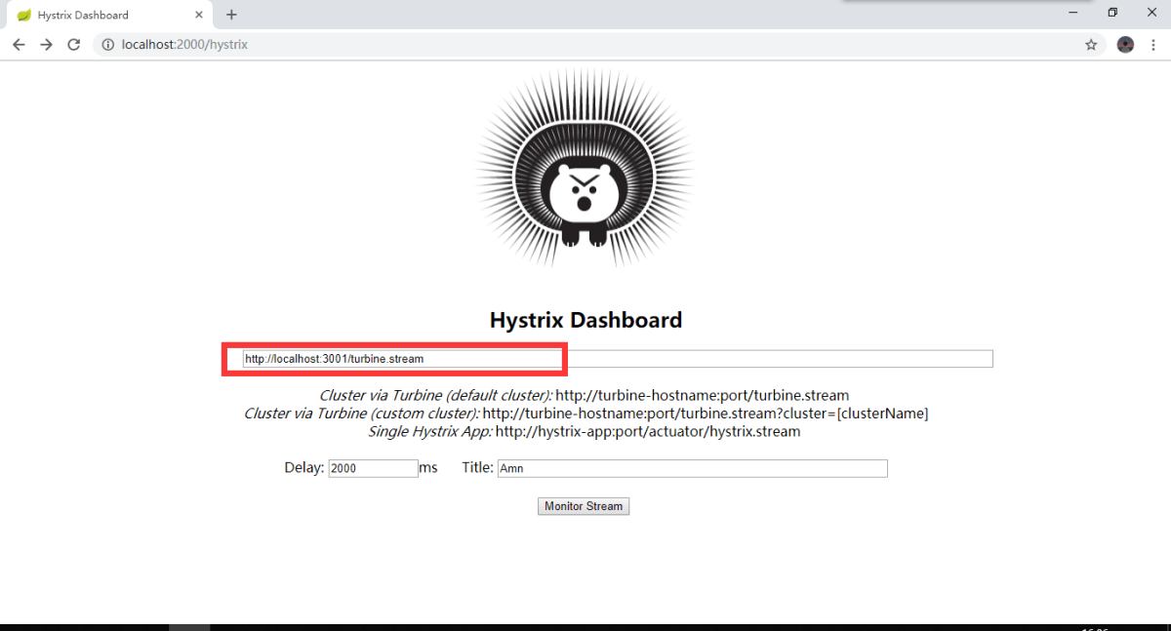Close the Hystrix Dashboard tab
This screenshot has width=1171, height=631.
(199, 15)
